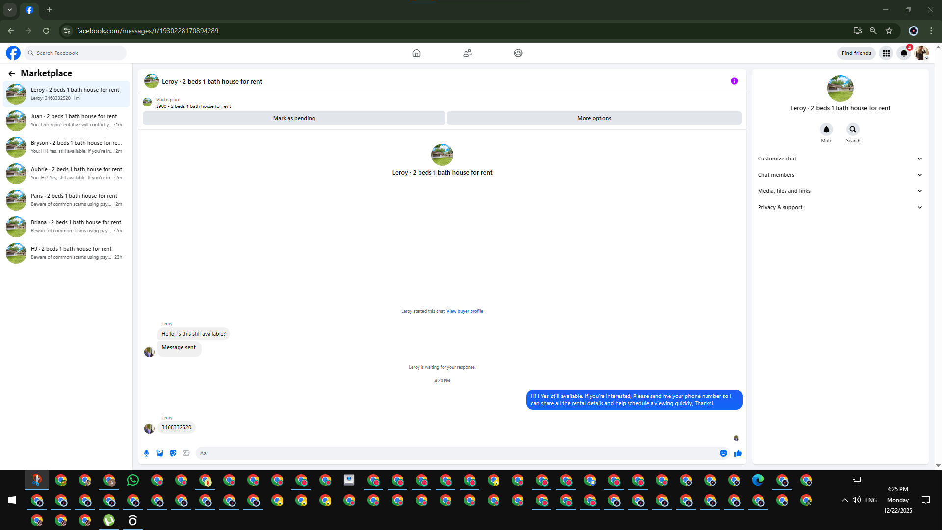The height and width of the screenshot is (530, 942).
Task: Click the Mark as pending button
Action: [x=294, y=118]
